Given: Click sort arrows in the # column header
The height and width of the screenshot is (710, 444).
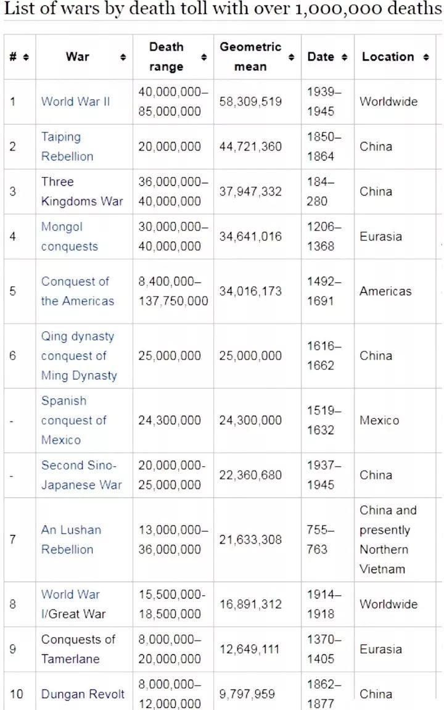Looking at the screenshot, I should coord(26,57).
